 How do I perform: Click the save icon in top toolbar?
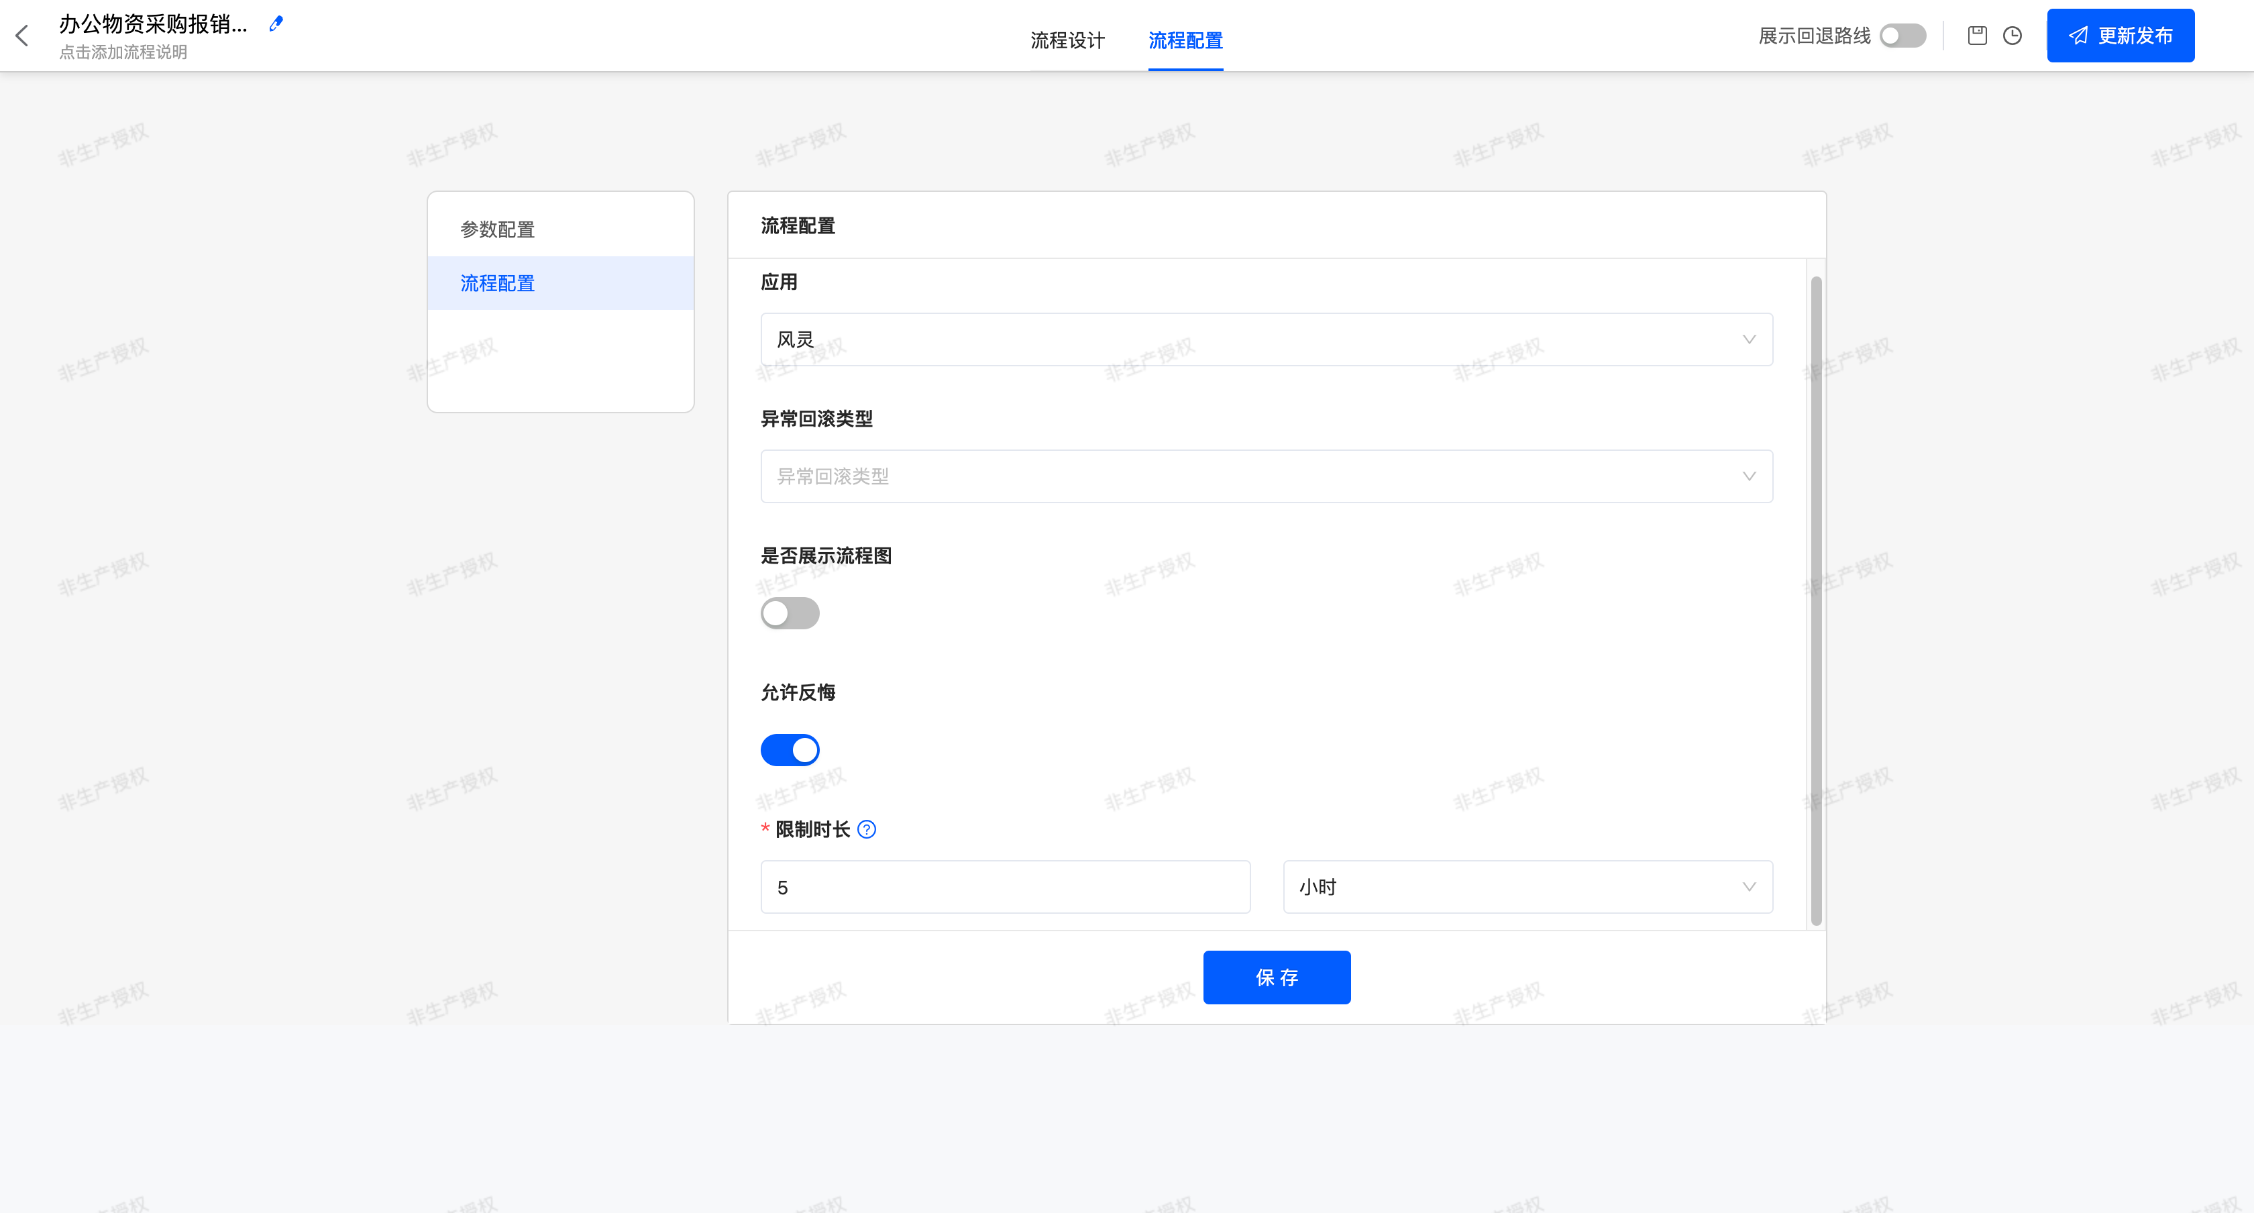coord(1977,36)
